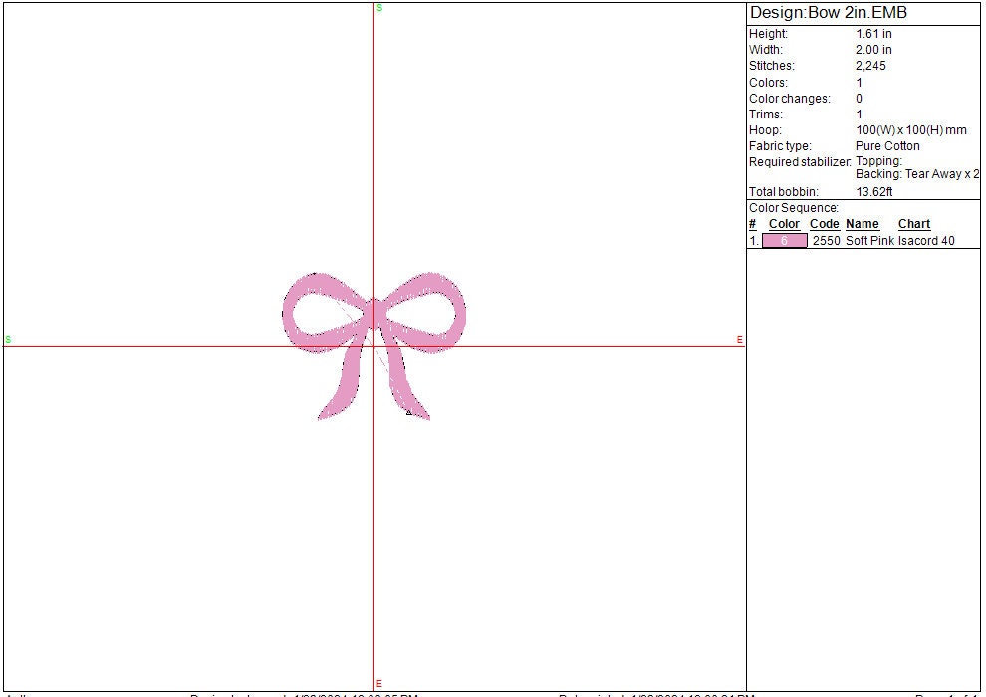This screenshot has height=697, width=986.
Task: Click the thread code 2550
Action: [x=827, y=241]
